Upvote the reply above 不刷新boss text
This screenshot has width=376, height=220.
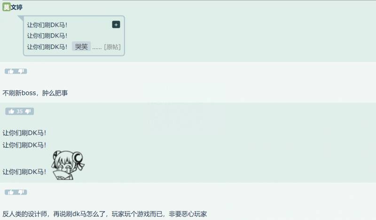(10, 71)
